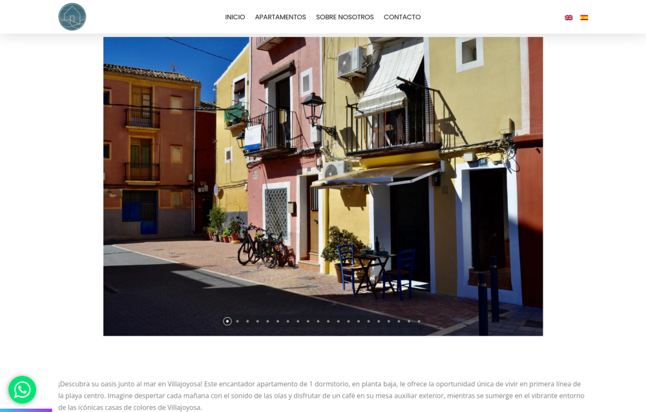Select the seventh carousel dot
Screen dimensions: 646x412
click(288, 322)
